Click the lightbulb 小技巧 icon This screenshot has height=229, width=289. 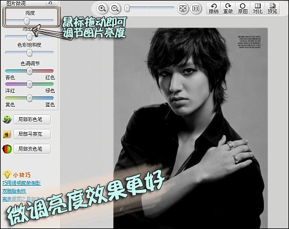tap(7, 174)
